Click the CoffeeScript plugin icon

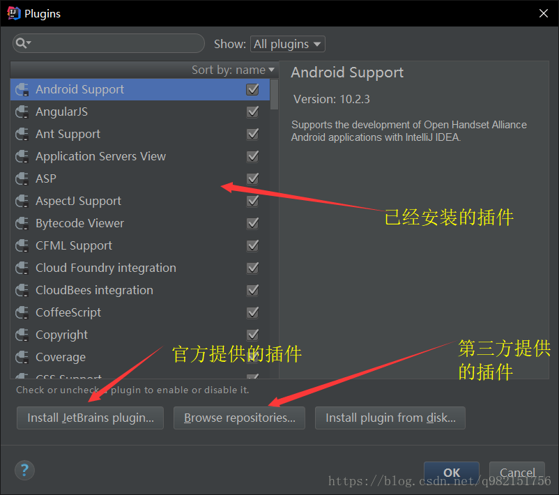tap(22, 312)
